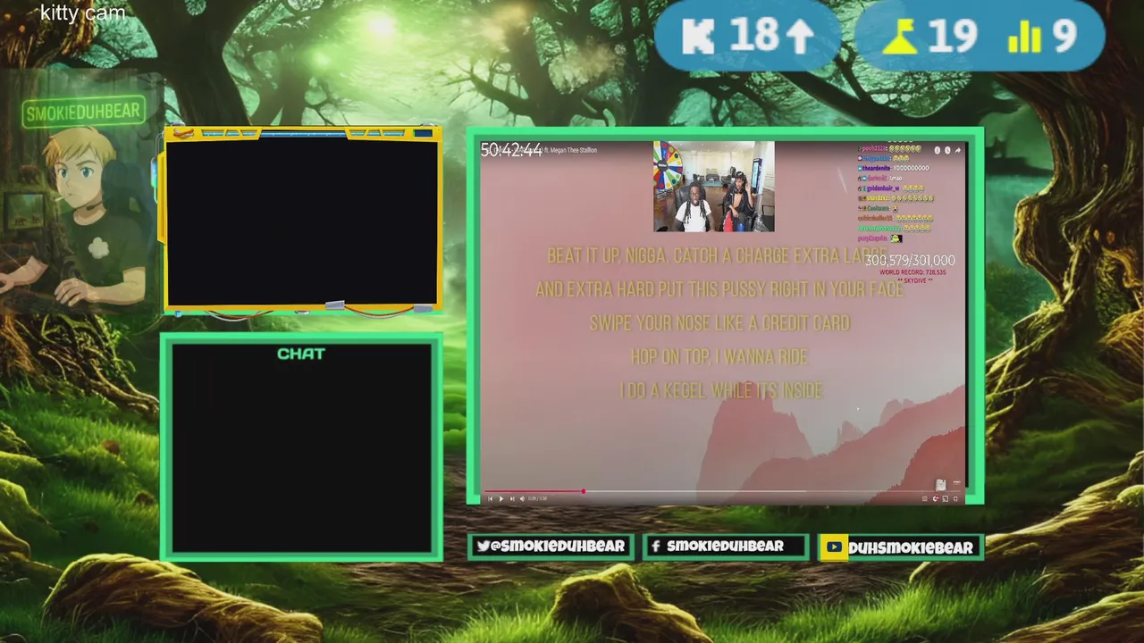
Task: Click the Watch later clock icon
Action: (x=947, y=150)
